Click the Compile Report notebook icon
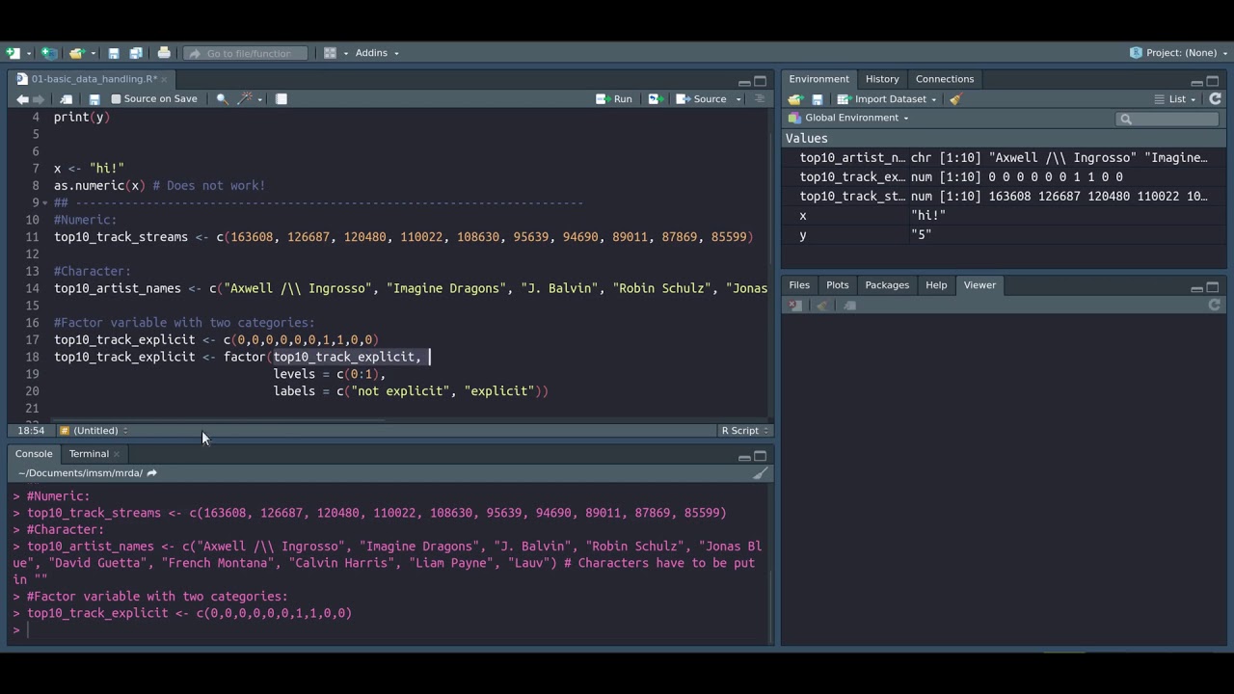1234x694 pixels. (282, 99)
